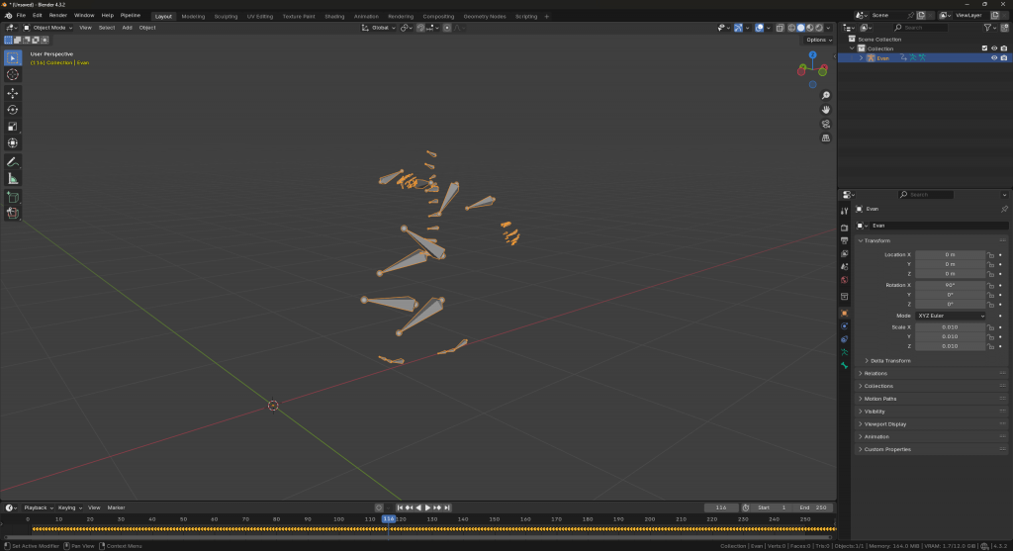Viewport: 1013px width, 551px height.
Task: Select the Add Cube tool
Action: coord(12,197)
